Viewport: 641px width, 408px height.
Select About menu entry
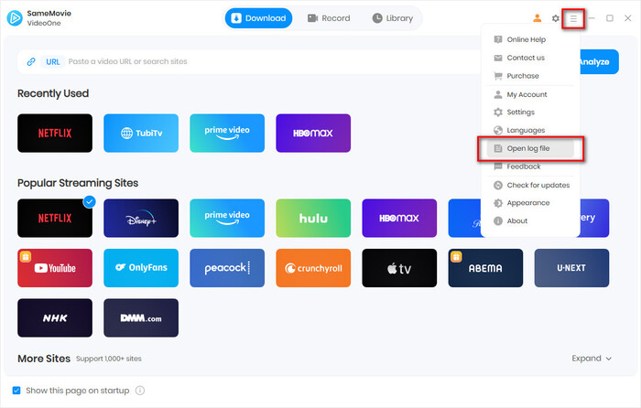point(530,221)
